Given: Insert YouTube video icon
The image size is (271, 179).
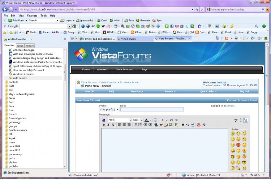Looking at the screenshot, I should pyautogui.click(x=199, y=125).
